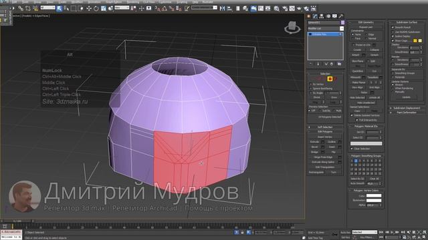The width and height of the screenshot is (428, 240).
Task: Click the sphere object color swatch
Action: coord(342,23)
